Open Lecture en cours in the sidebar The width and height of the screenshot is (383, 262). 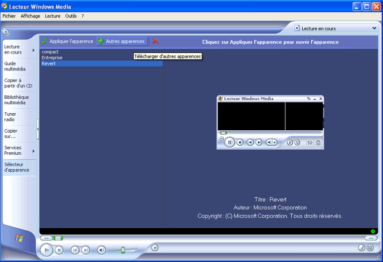(16, 49)
